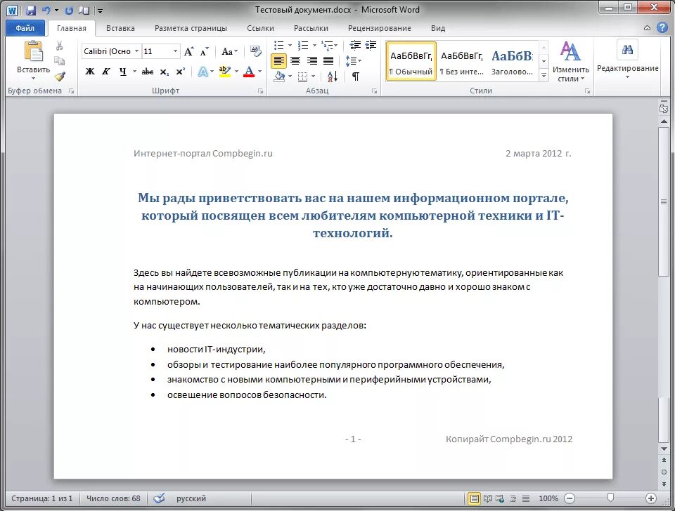Sort text alphabetically icon
The width and height of the screenshot is (675, 511).
[333, 77]
